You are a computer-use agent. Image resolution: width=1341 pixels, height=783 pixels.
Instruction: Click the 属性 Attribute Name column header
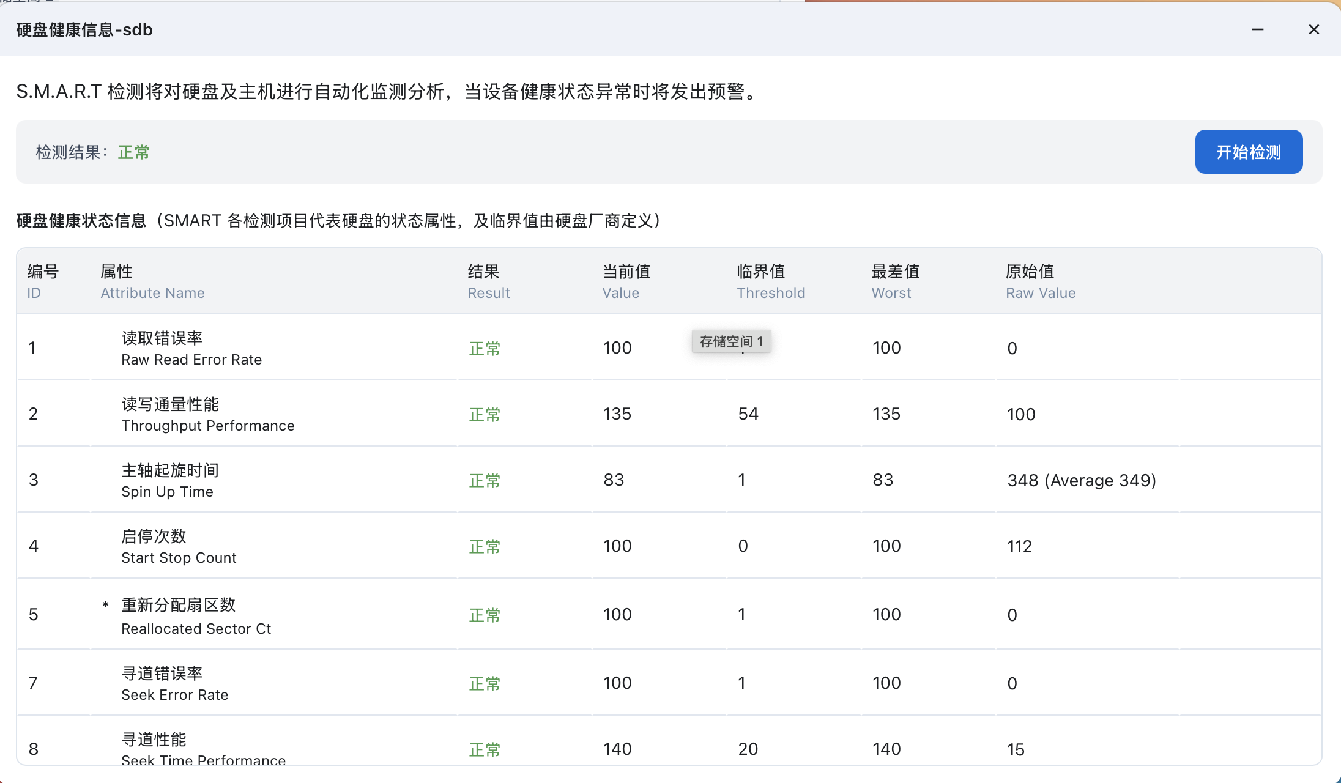(152, 281)
